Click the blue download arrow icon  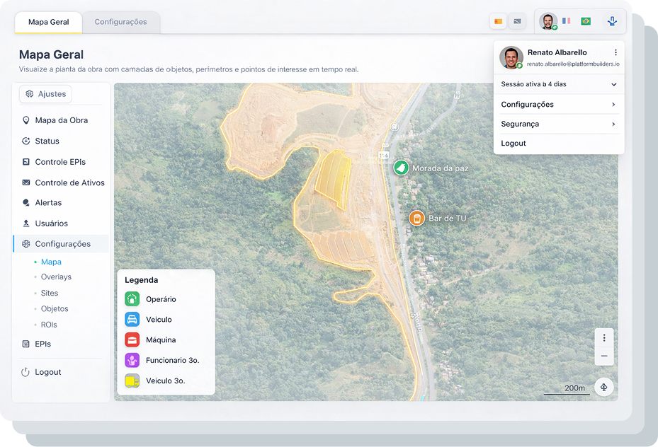(x=612, y=21)
